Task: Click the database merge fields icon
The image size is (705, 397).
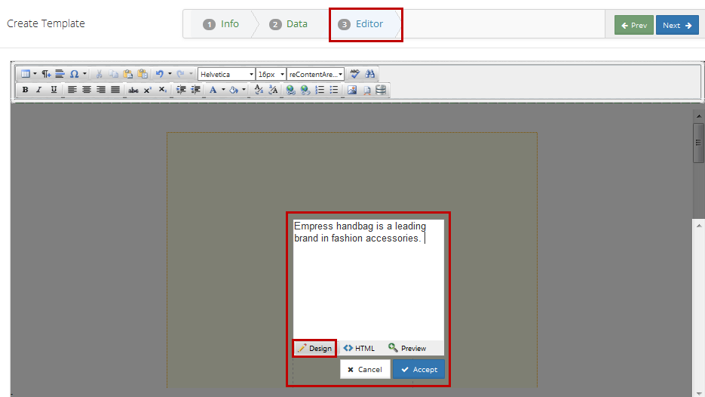Action: click(x=381, y=90)
